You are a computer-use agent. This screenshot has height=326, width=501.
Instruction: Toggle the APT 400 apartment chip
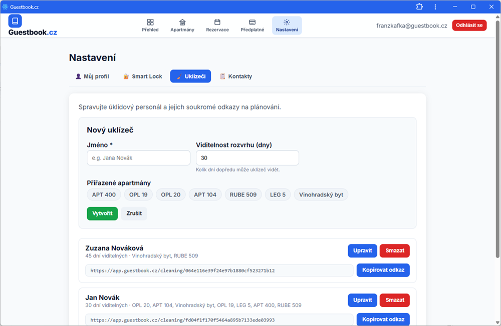point(104,194)
